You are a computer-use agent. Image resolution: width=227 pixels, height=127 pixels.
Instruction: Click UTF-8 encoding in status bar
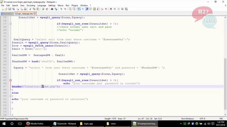click(x=202, y=119)
